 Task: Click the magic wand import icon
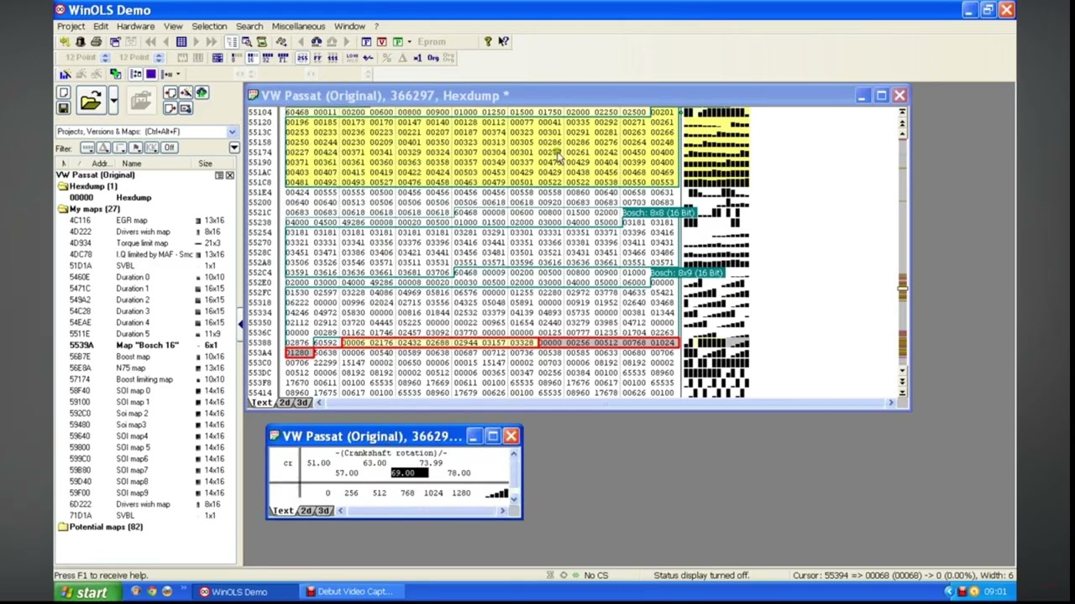(x=186, y=92)
